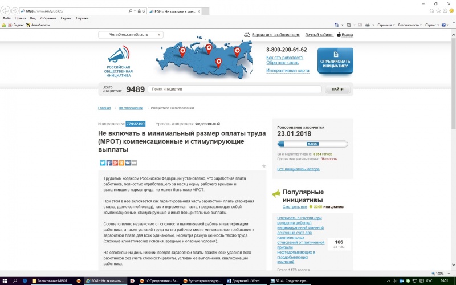The image size is (456, 285).
Task: Open the Безопасность dropdown menu
Action: (410, 25)
